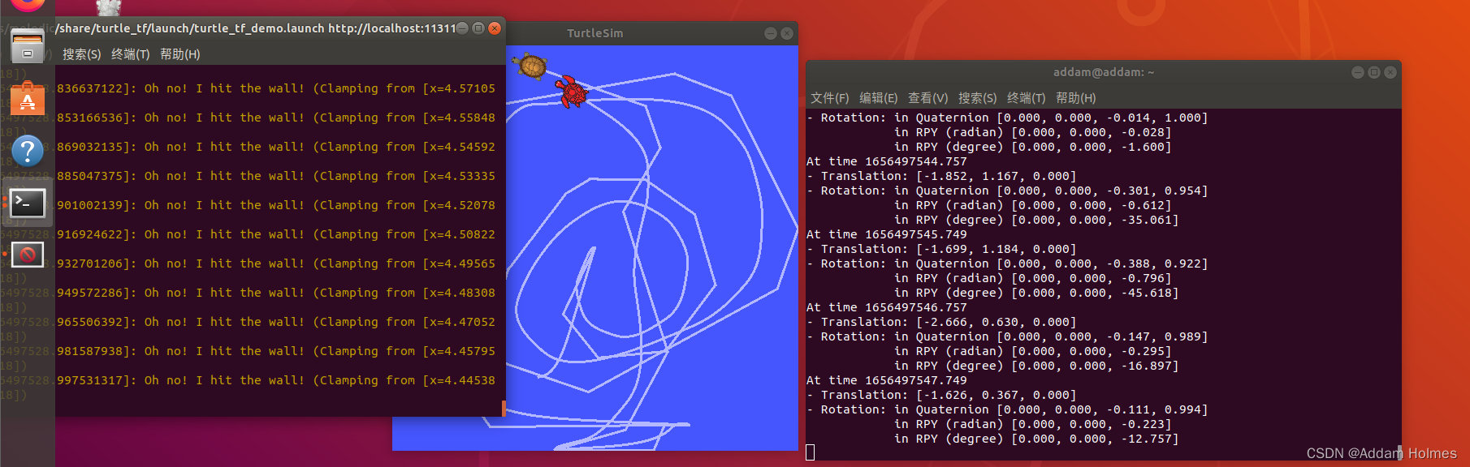1470x467 pixels.
Task: Close the addam@addam terminal window
Action: 1390,72
